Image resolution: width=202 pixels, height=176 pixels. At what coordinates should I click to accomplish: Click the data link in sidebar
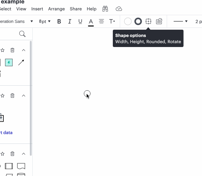pos(6,133)
